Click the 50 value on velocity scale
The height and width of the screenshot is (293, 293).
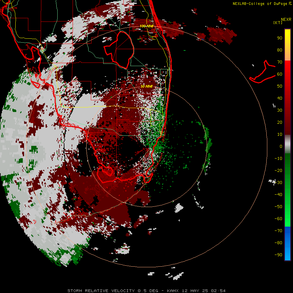click(280, 86)
